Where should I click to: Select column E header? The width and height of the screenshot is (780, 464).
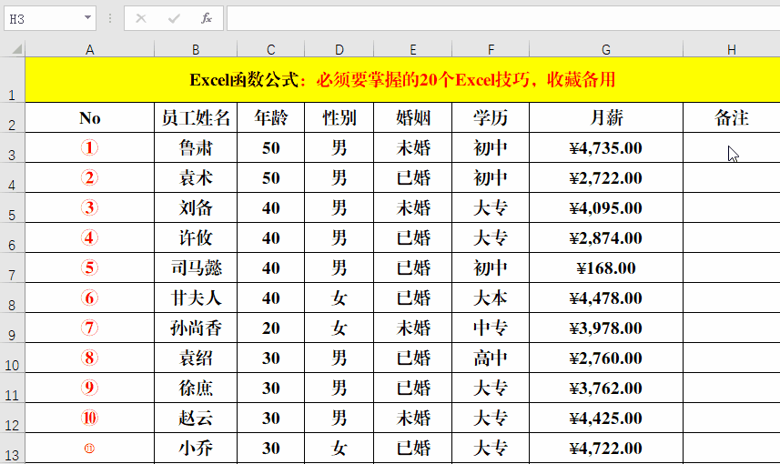click(413, 49)
